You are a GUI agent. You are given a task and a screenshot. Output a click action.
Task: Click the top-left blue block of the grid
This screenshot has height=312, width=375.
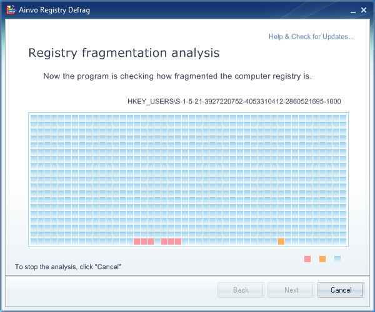(34, 118)
